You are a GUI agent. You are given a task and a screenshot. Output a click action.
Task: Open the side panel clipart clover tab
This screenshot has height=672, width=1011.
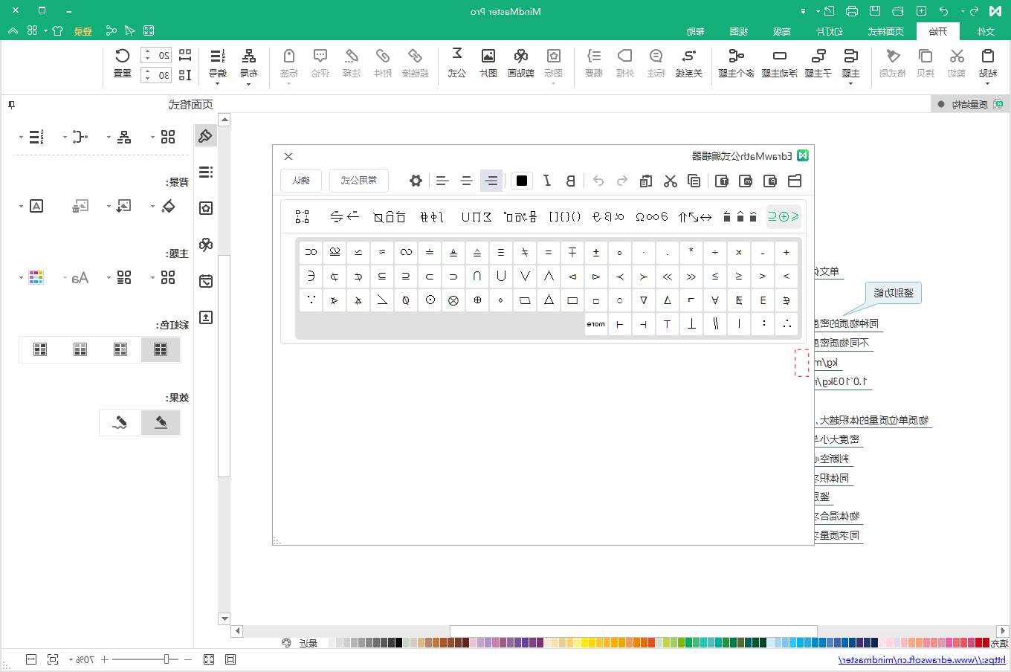point(206,245)
